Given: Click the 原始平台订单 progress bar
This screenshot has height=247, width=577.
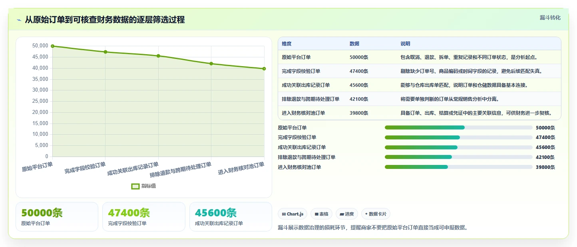Looking at the screenshot, I should 459,127.
